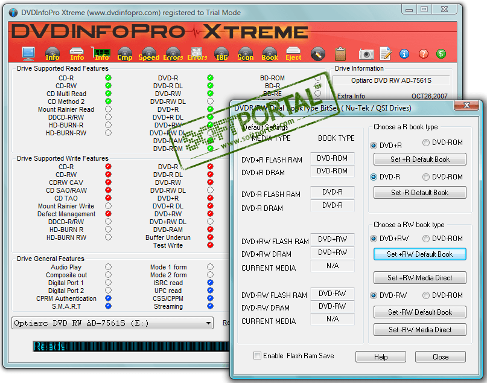
Task: Click the DVD+R DRAM book type field
Action: 333,171
